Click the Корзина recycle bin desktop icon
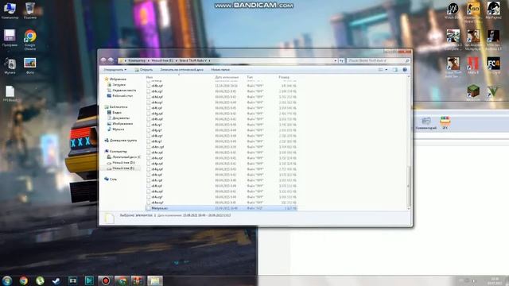Viewport: 509px width, 286px height. [x=30, y=10]
